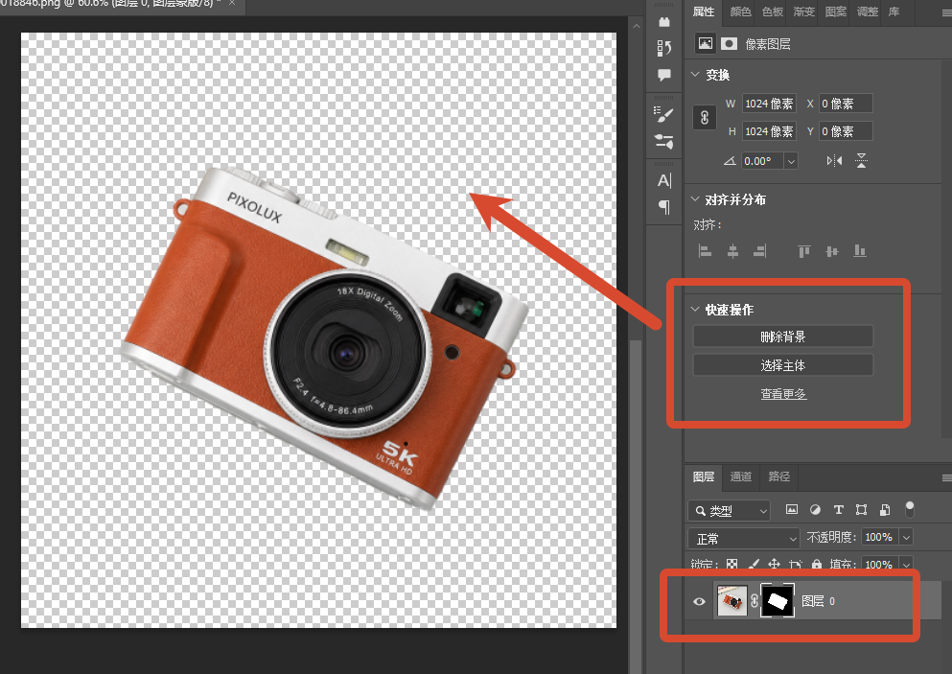Viewport: 952px width, 674px height.
Task: Filter layers by smart objects
Action: tap(885, 509)
